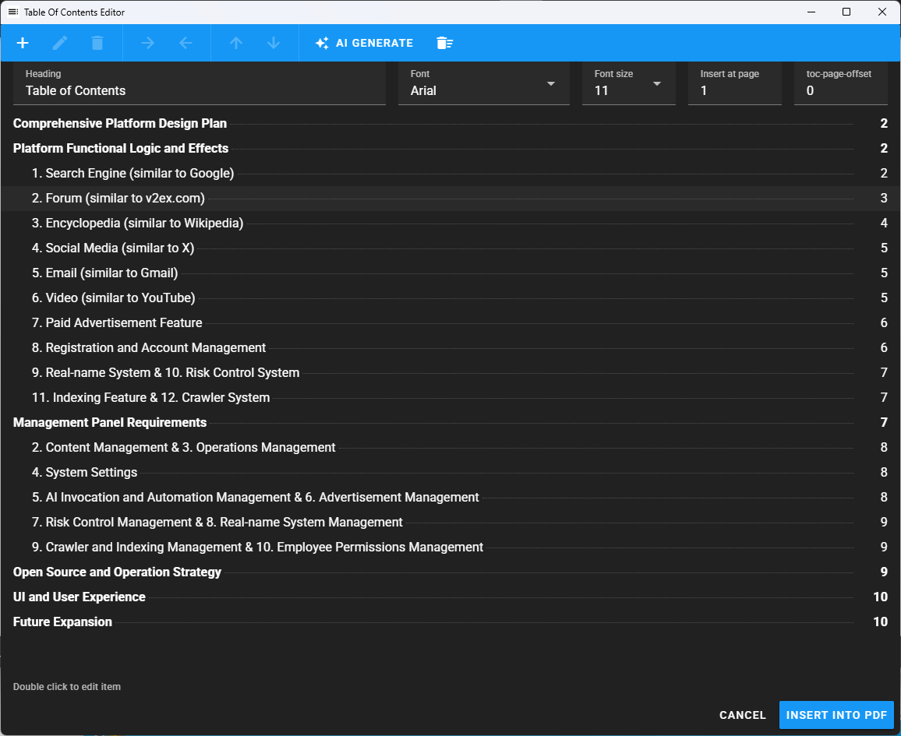Select 3. Encyclopedia (similar to Wikipedia) row

click(x=450, y=224)
